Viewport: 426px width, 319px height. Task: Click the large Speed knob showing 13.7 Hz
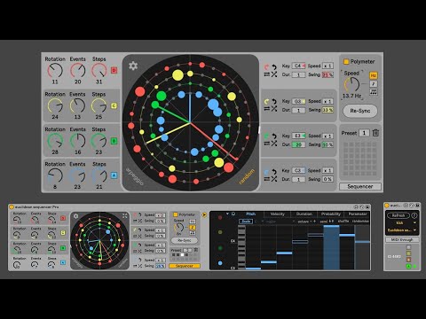tap(351, 85)
